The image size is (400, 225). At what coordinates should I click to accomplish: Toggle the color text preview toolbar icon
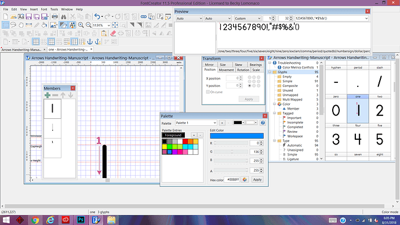72,25
